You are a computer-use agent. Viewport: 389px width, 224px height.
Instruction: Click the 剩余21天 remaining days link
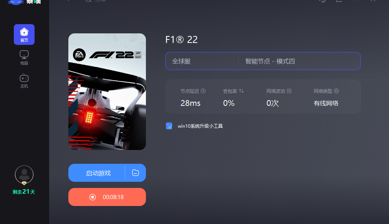tap(24, 192)
